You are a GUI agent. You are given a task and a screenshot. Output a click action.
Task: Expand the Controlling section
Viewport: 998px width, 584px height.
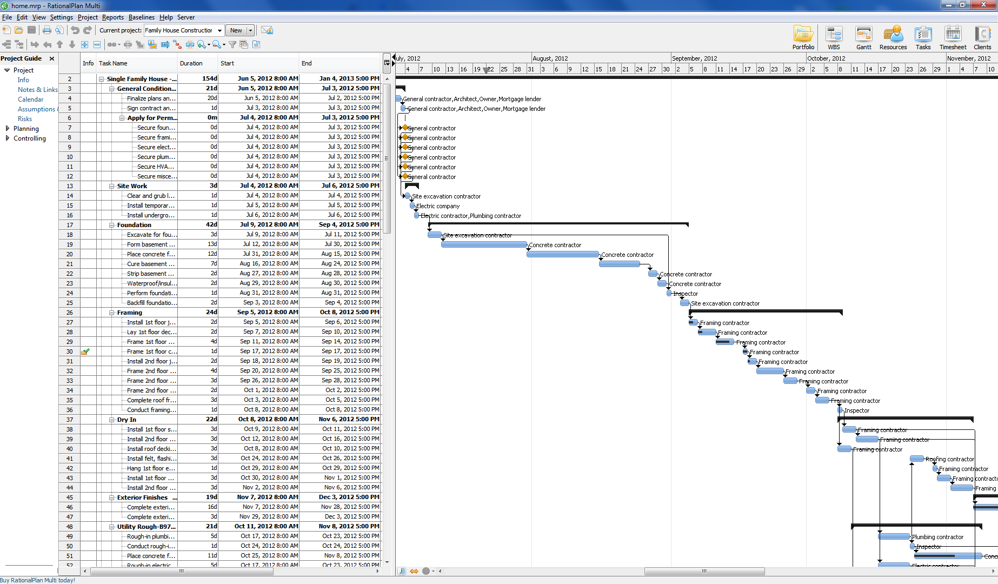[8, 138]
